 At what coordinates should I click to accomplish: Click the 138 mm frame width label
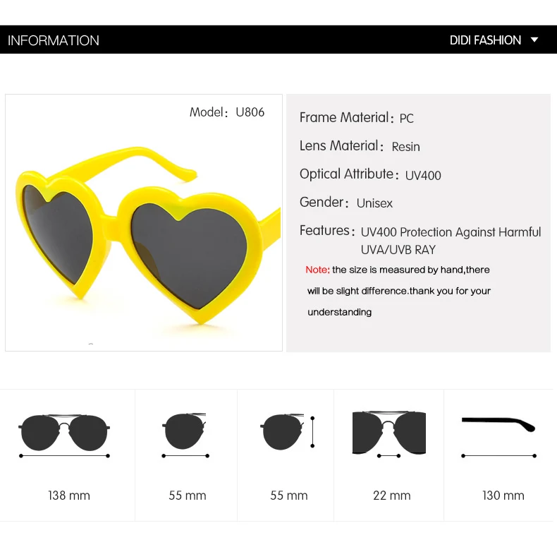[69, 496]
